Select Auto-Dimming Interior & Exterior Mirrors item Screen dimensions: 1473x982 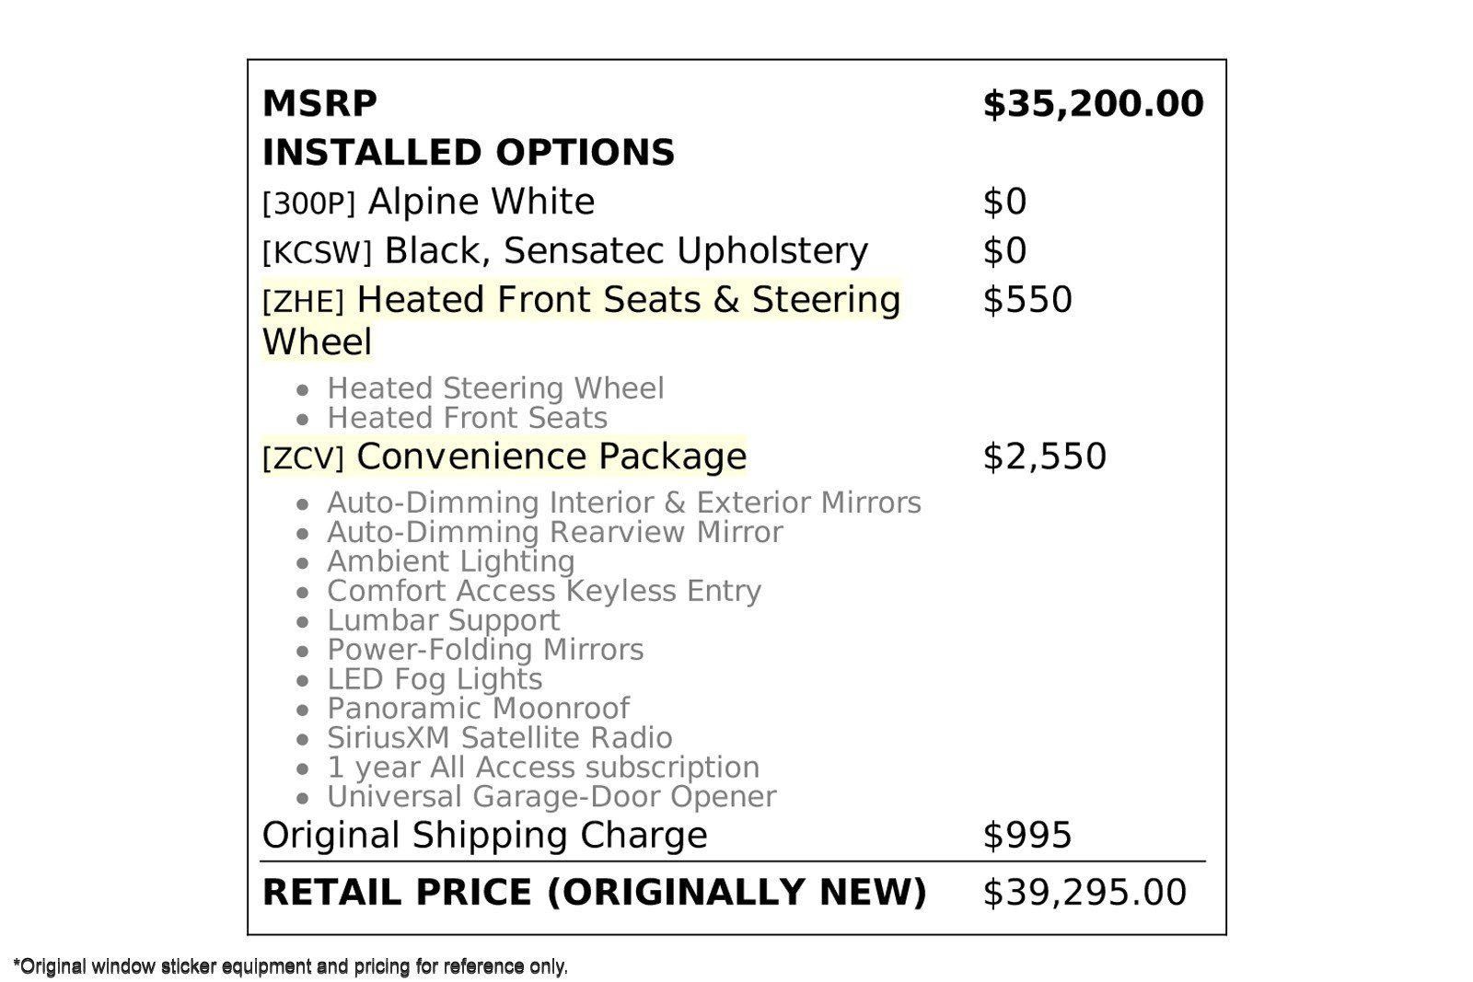[623, 503]
